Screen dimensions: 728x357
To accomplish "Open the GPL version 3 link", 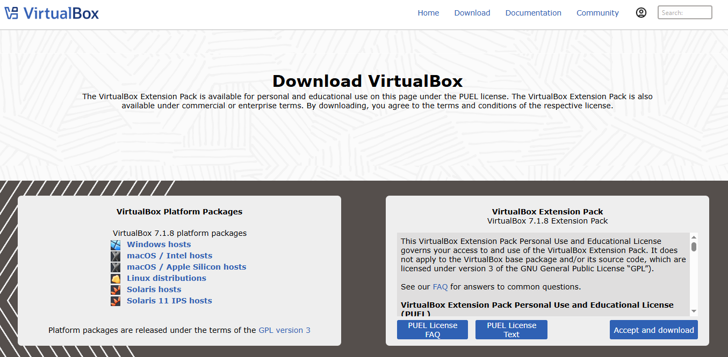I will 284,330.
